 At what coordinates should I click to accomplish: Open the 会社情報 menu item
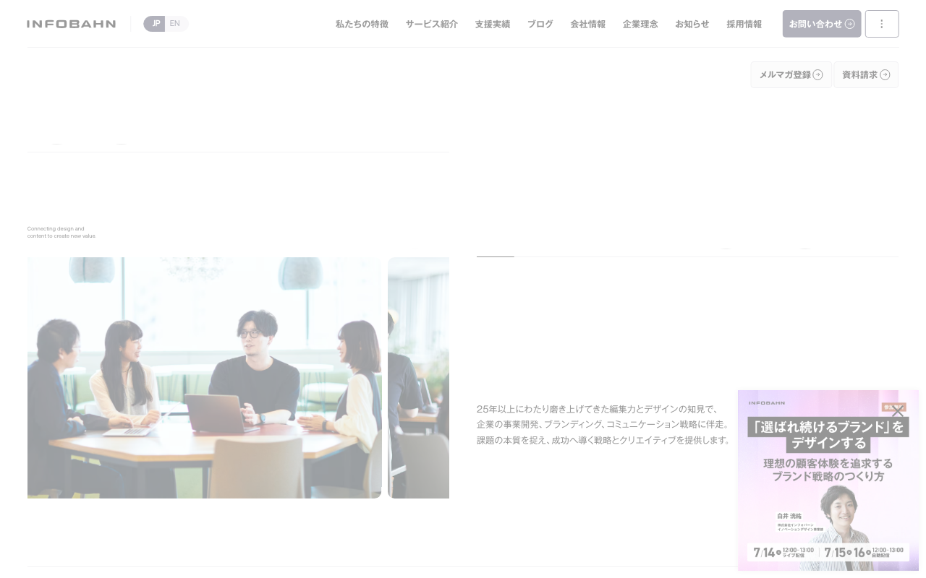click(587, 24)
